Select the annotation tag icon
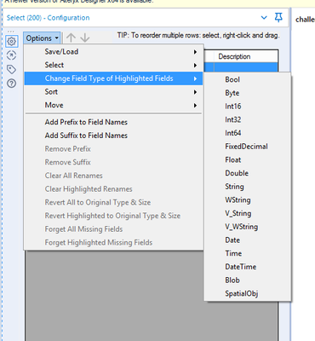This screenshot has width=315, height=341. tap(11, 69)
